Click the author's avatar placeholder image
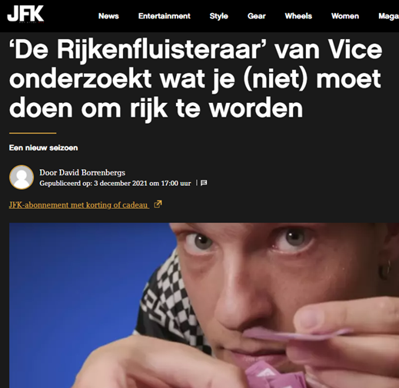399x388 pixels. click(x=22, y=177)
